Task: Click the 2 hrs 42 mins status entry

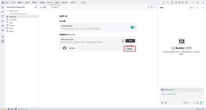Action: pos(23,109)
